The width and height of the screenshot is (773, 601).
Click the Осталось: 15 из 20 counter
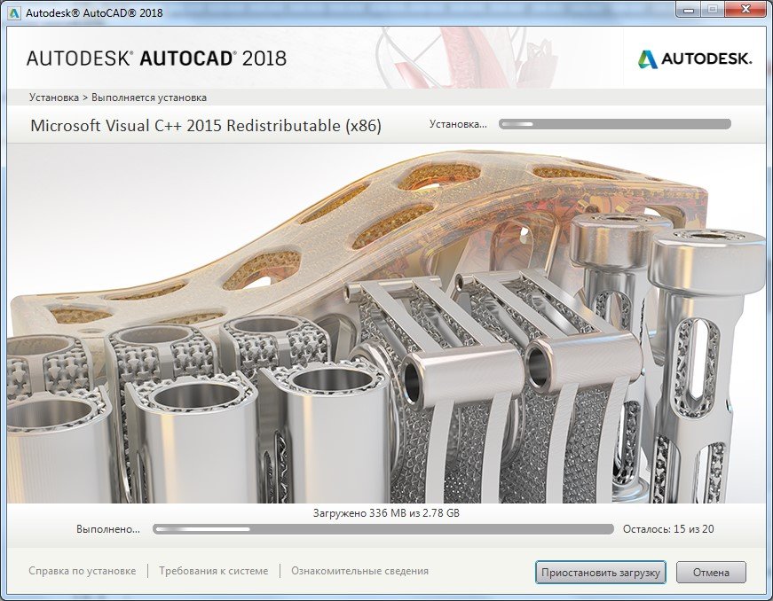667,529
